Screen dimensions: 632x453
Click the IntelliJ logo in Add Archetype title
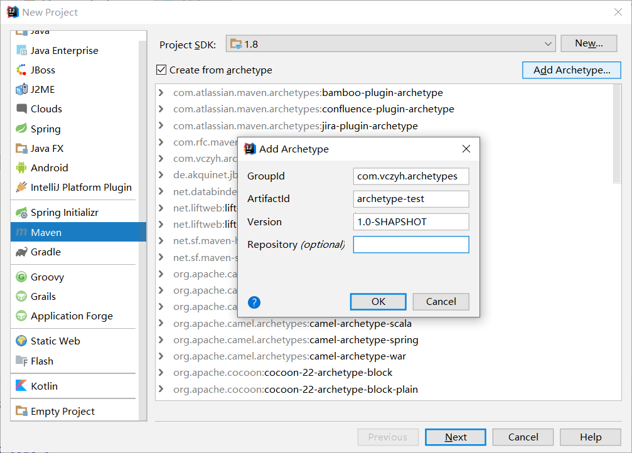pyautogui.click(x=250, y=149)
